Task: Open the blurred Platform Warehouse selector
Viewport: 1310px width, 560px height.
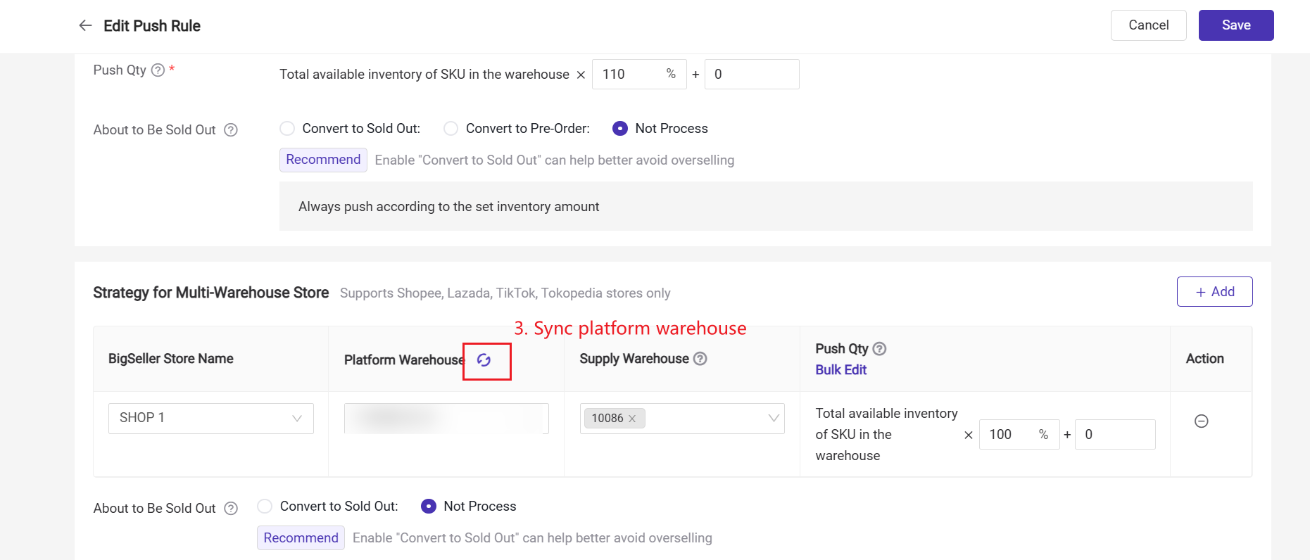Action: (446, 419)
